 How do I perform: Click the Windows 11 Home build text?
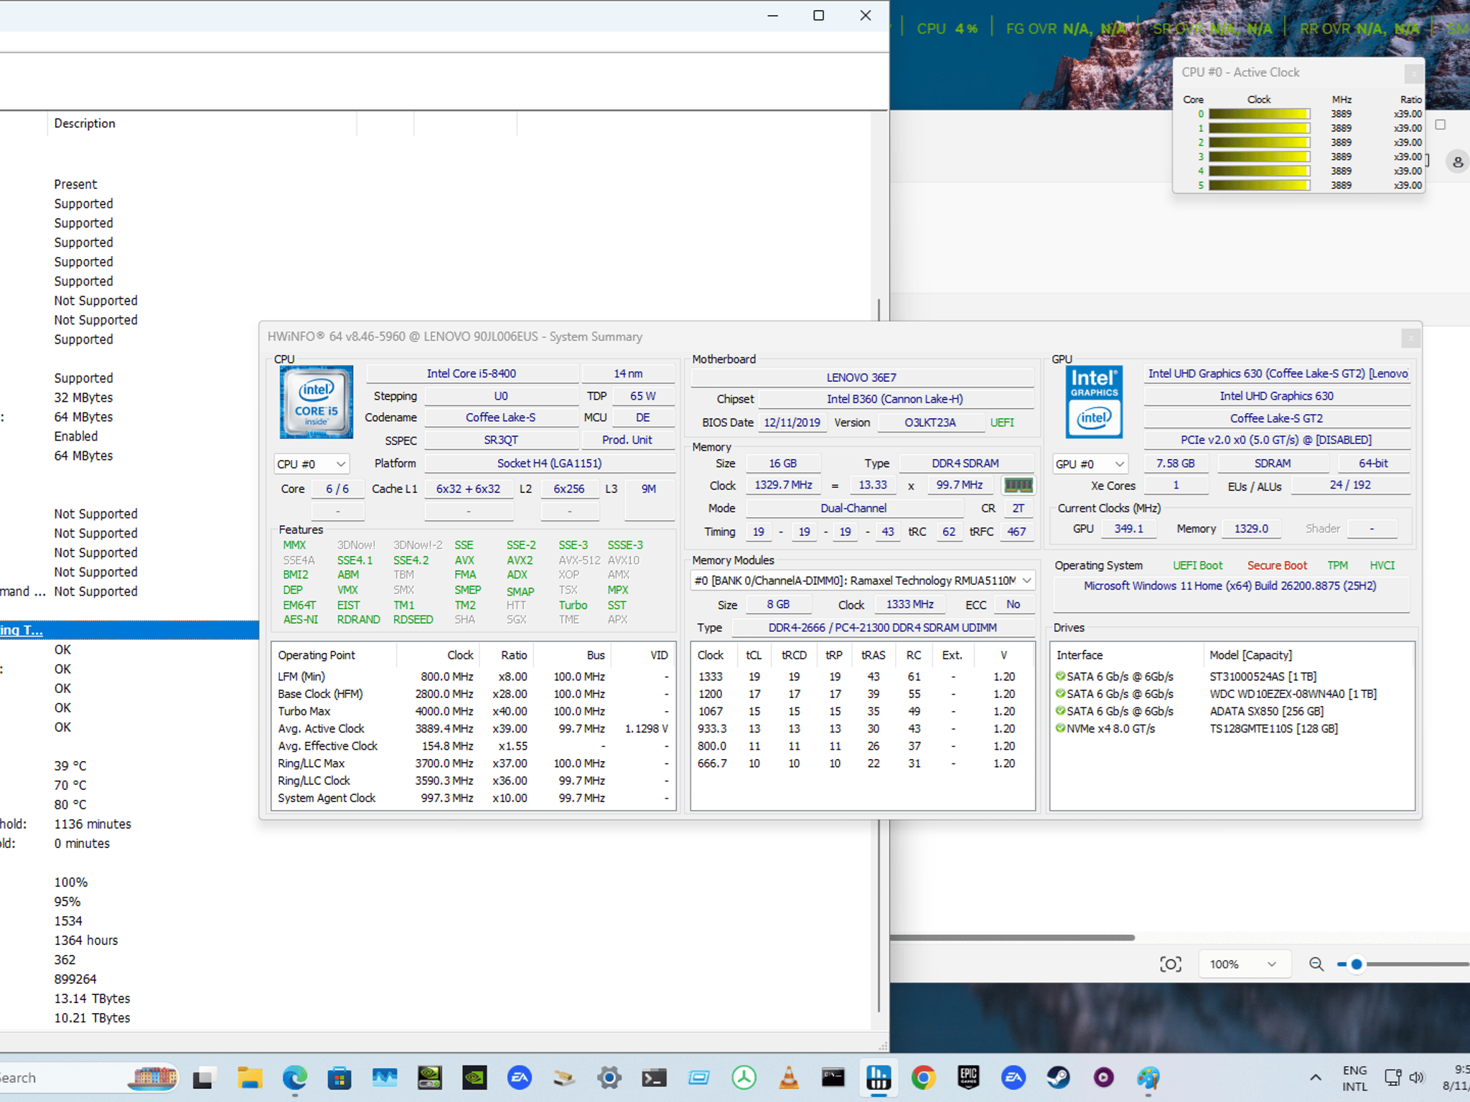[1230, 585]
